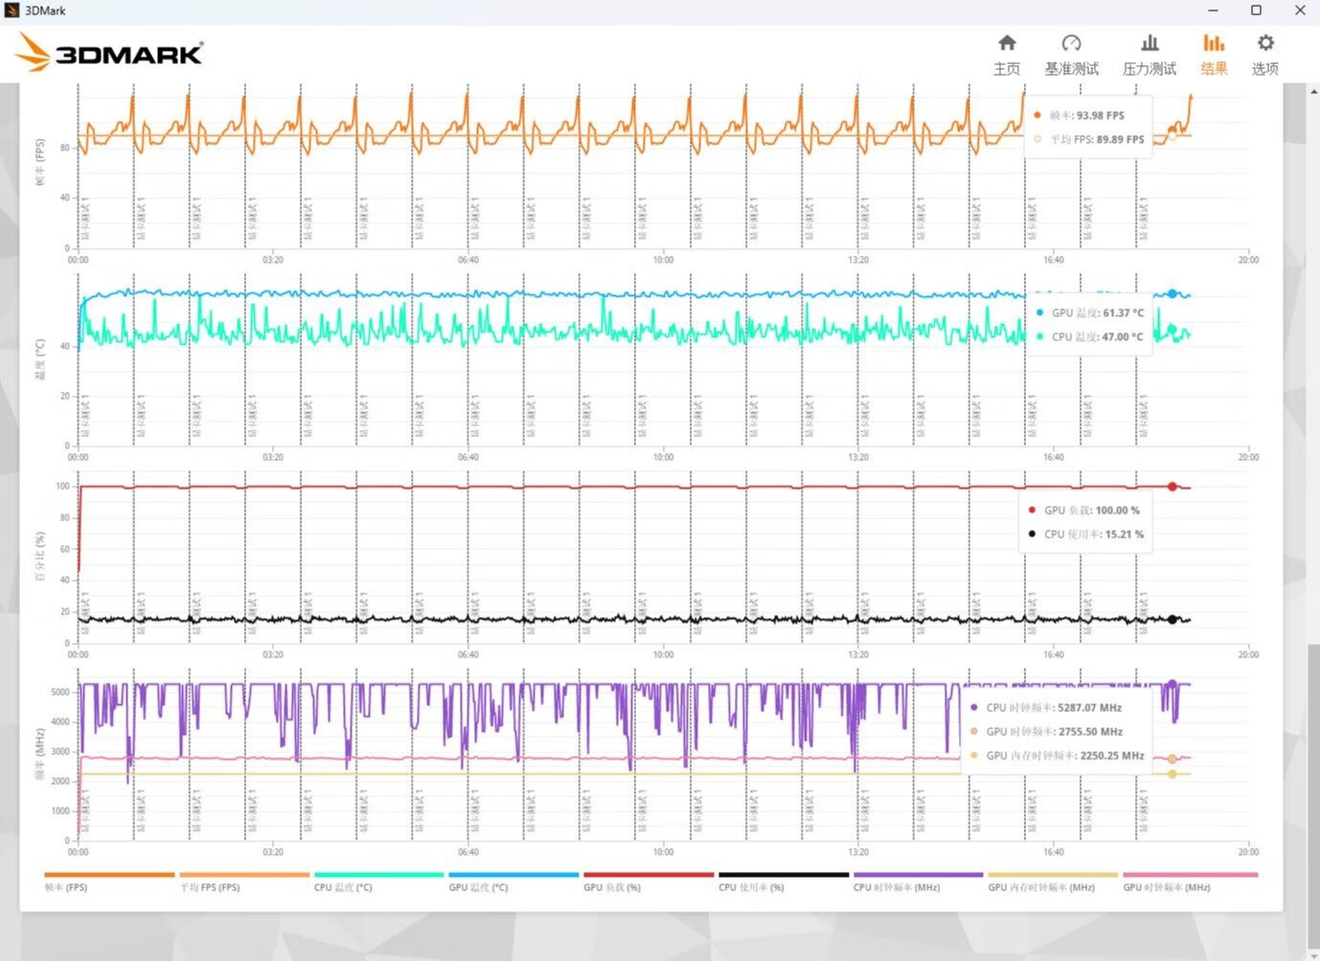Click the scrollbar up arrow
This screenshot has height=961, width=1320.
[x=1313, y=90]
